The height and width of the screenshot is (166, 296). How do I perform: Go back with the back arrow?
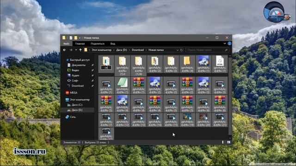65,50
